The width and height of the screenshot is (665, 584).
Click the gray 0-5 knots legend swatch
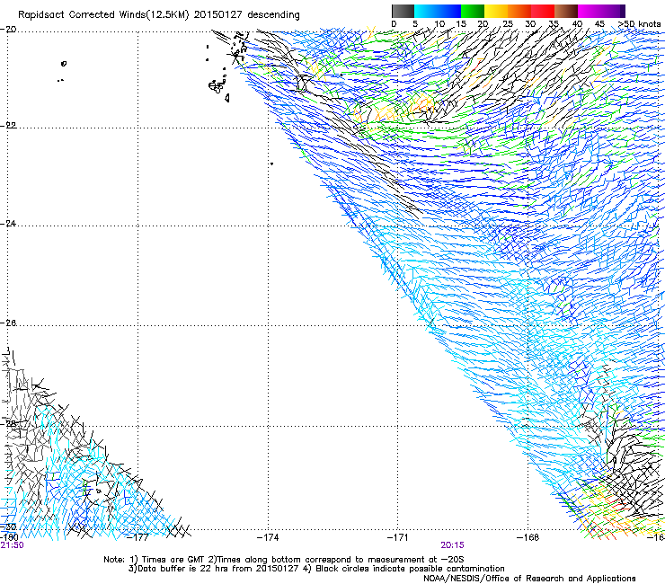click(x=403, y=11)
